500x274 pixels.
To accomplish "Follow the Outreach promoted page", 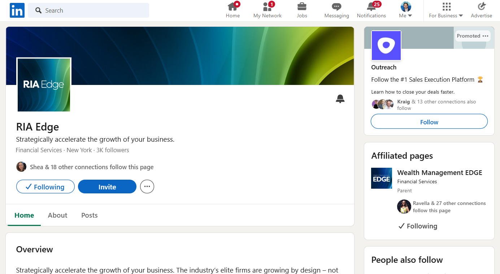I will (429, 122).
